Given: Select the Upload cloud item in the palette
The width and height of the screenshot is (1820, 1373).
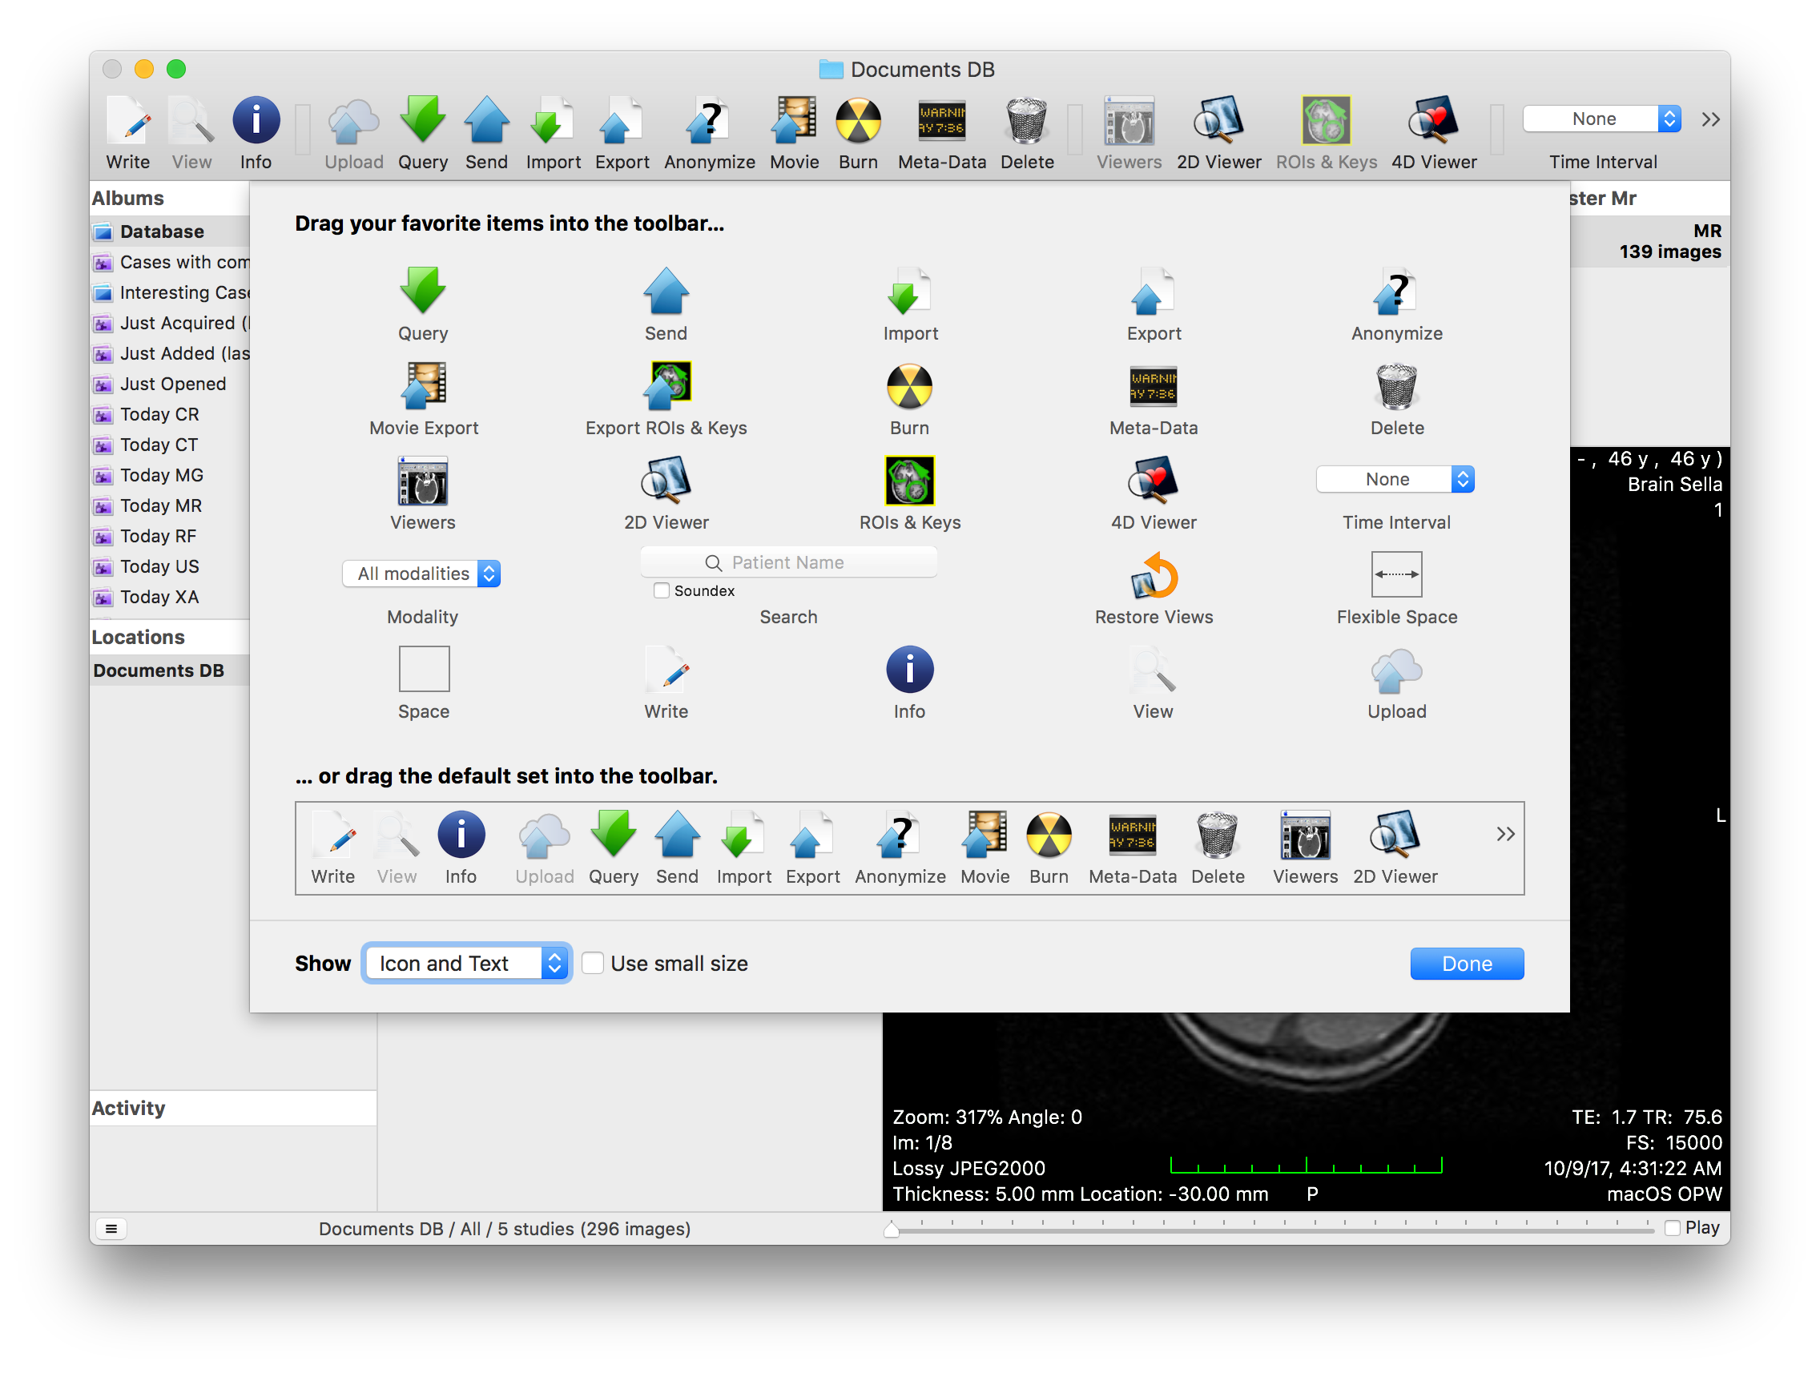Looking at the screenshot, I should pos(1396,682).
